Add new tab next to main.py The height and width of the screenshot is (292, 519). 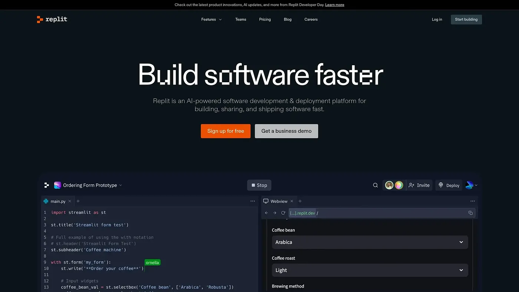[78, 201]
